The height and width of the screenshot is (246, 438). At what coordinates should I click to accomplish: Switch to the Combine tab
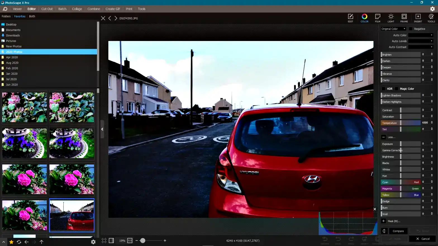[94, 9]
